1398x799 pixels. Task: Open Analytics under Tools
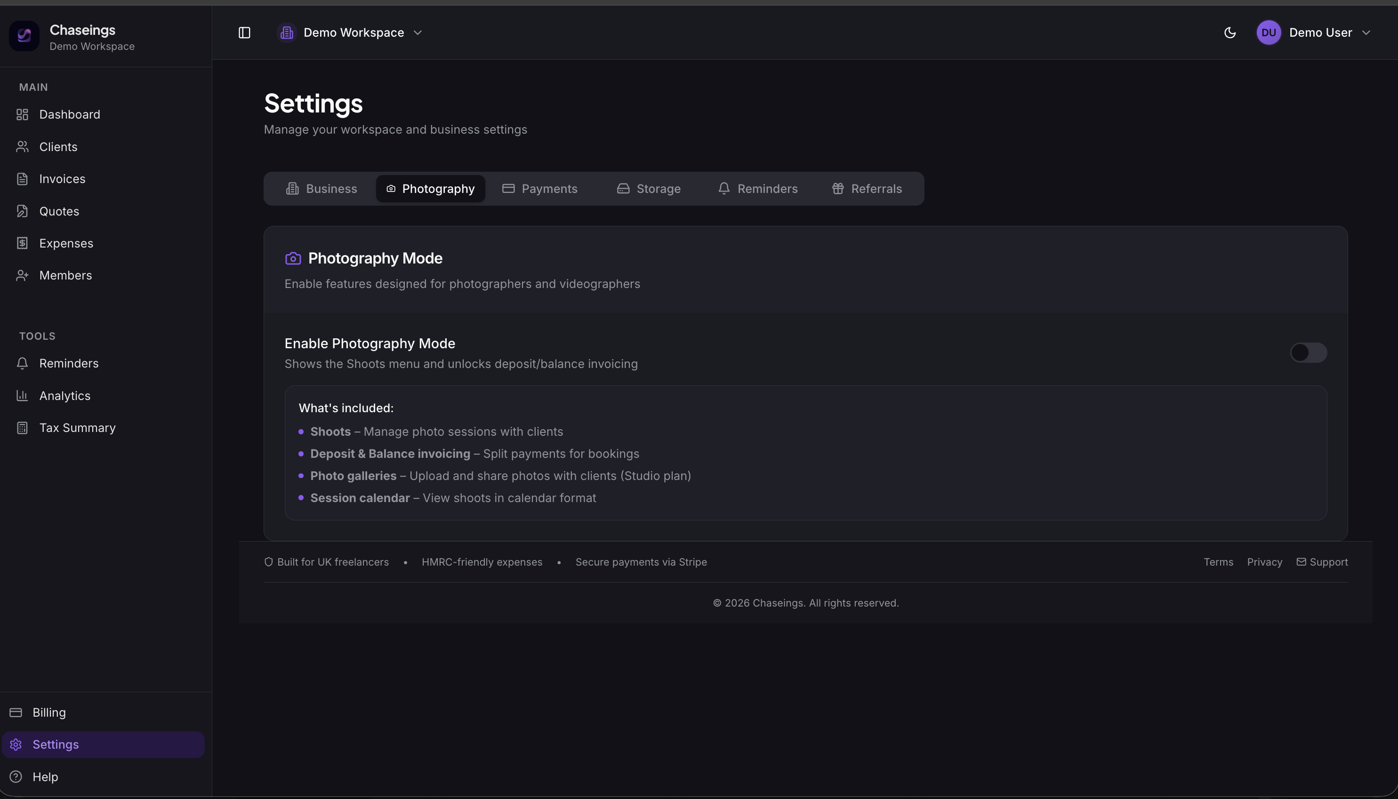coord(65,395)
